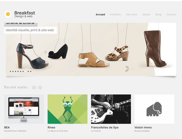Viewport: 182px width, 139px height.
Task: Click the Voisin Immo title link
Action: 143,127
